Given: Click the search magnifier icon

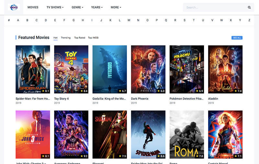Looking at the screenshot, I should coord(249,7).
